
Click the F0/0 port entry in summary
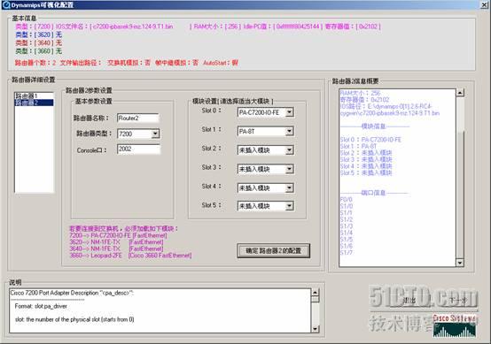tap(346, 199)
